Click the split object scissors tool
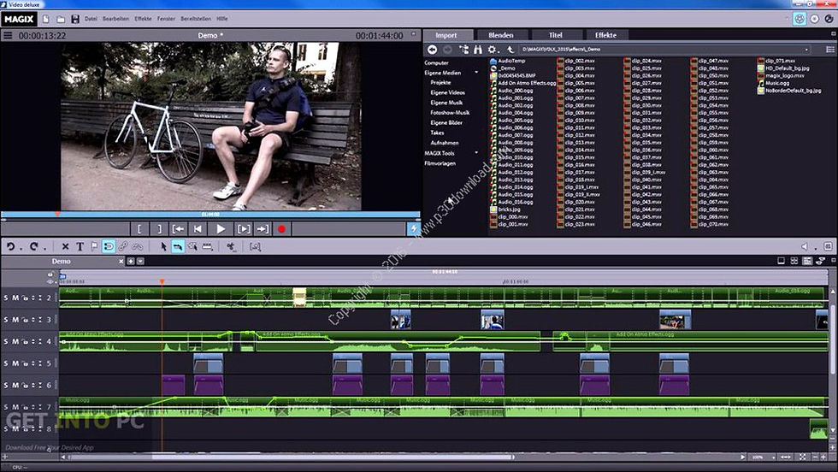Viewport: 838px width, 472px height. [x=231, y=246]
